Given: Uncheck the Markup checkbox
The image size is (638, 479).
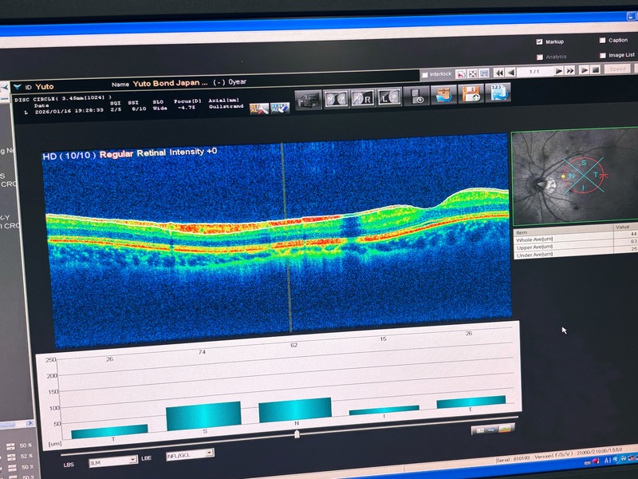Looking at the screenshot, I should 540,41.
